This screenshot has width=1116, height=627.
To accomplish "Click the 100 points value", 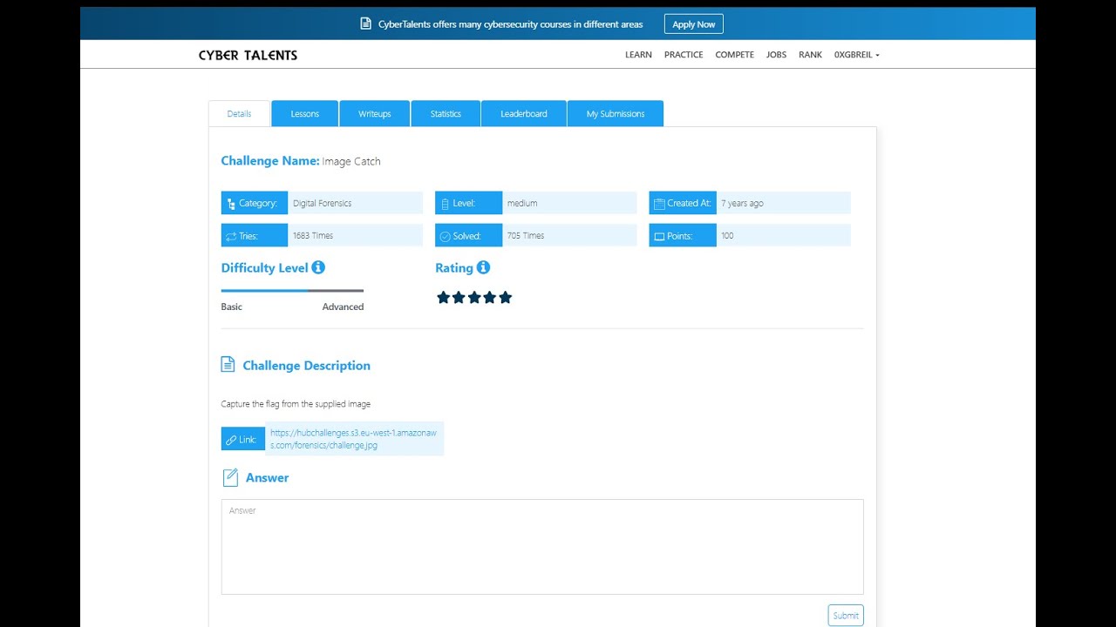I will (727, 236).
